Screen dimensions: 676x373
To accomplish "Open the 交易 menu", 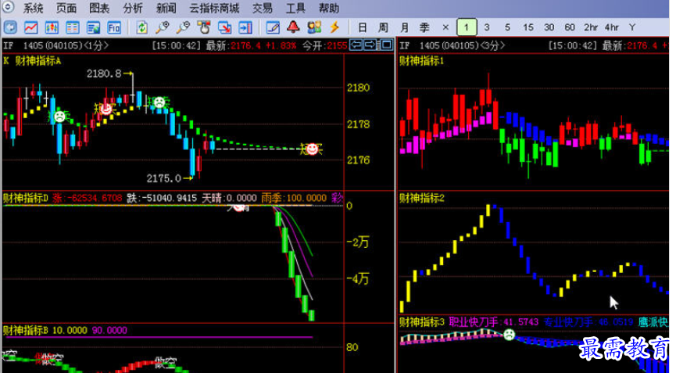I will point(262,8).
